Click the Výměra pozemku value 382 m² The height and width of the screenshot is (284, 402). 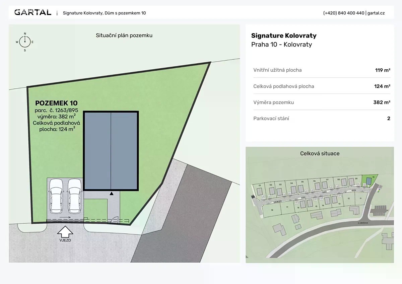[382, 102]
